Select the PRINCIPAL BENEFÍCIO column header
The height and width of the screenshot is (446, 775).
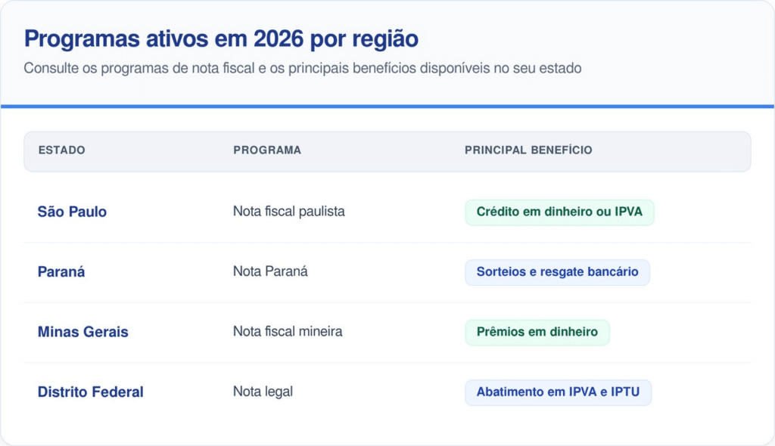click(x=528, y=150)
